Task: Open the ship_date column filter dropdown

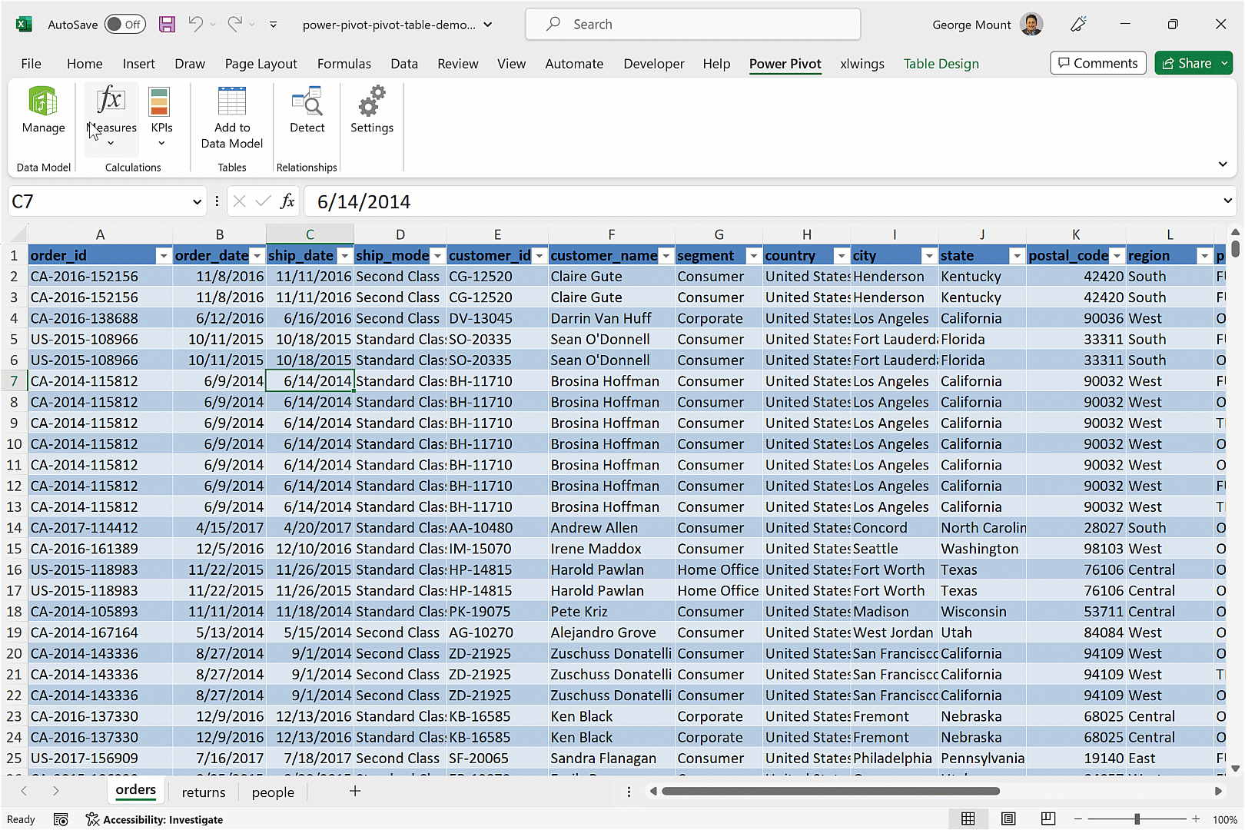Action: tap(344, 255)
